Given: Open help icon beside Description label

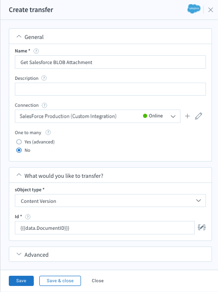Looking at the screenshot, I should coord(44,78).
